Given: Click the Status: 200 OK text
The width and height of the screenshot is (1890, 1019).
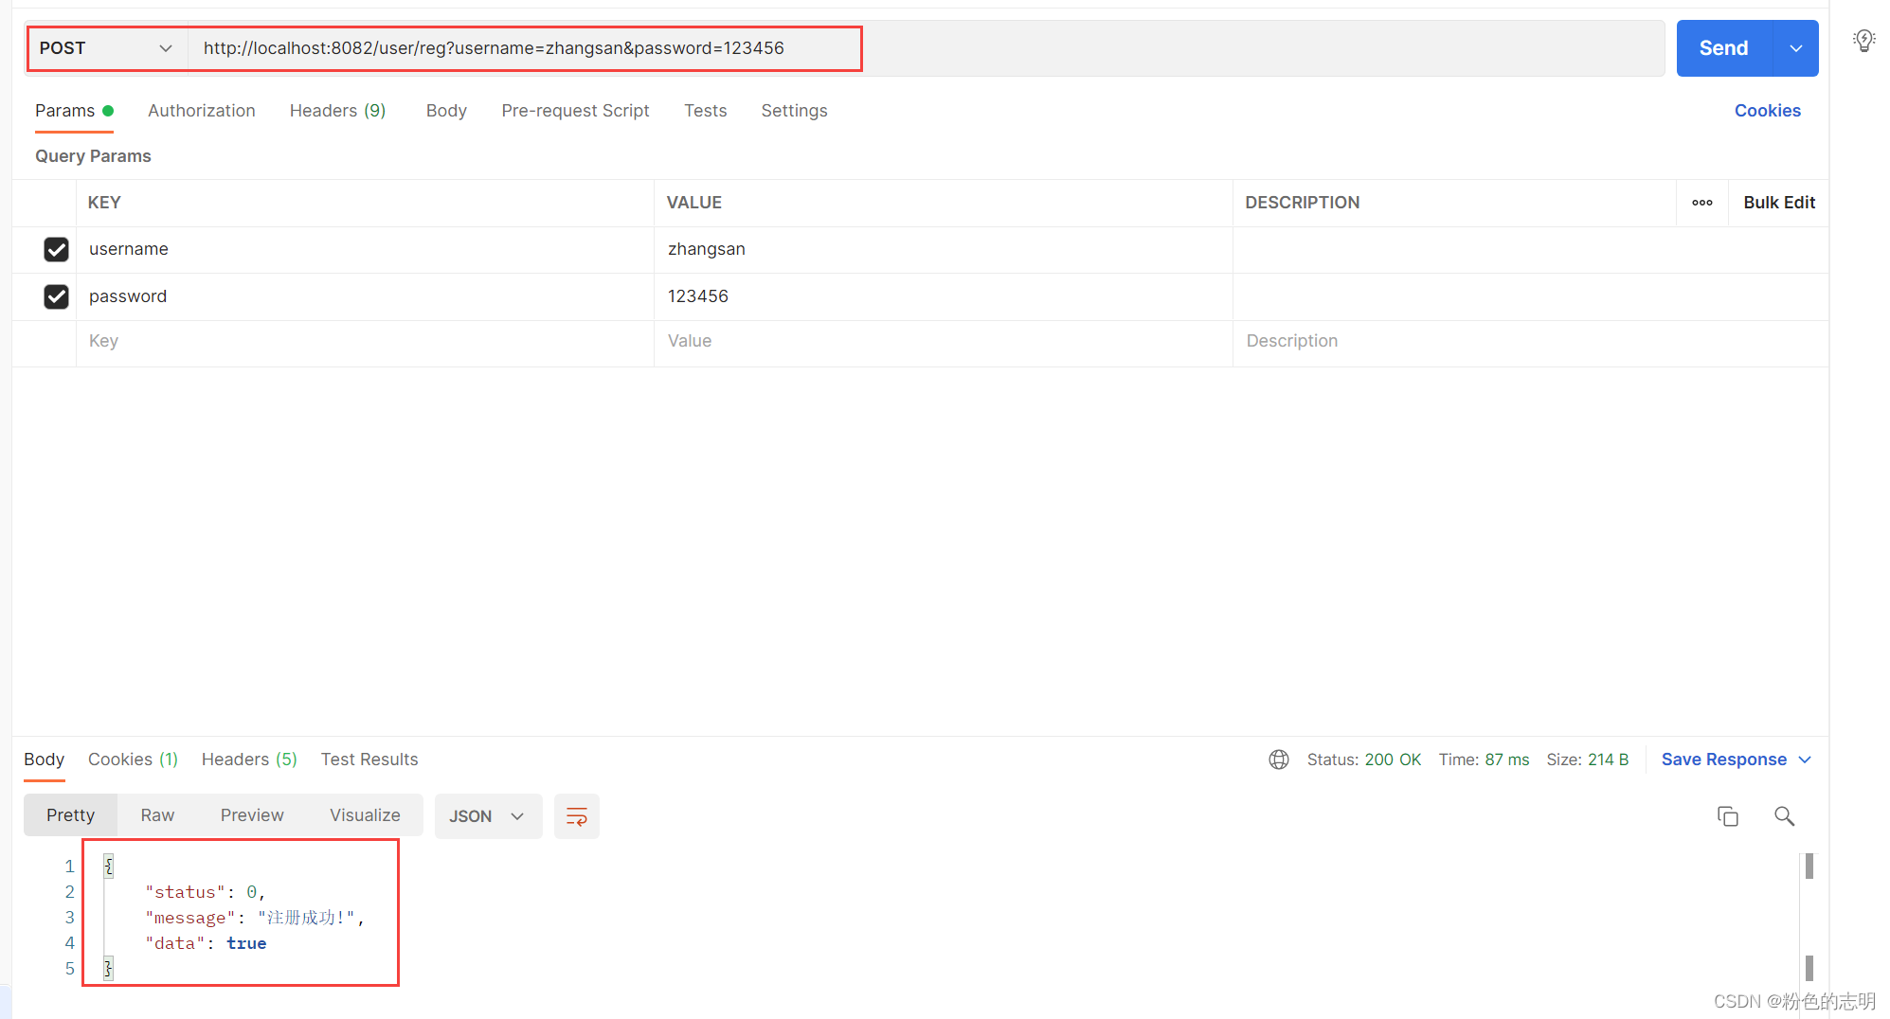Looking at the screenshot, I should tap(1364, 760).
